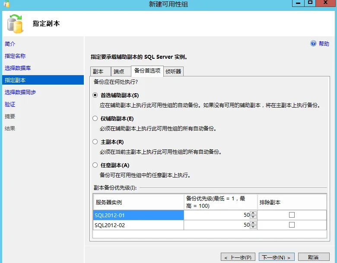Maximize the 新建可用性组 window
The image size is (337, 263).
[310, 3]
